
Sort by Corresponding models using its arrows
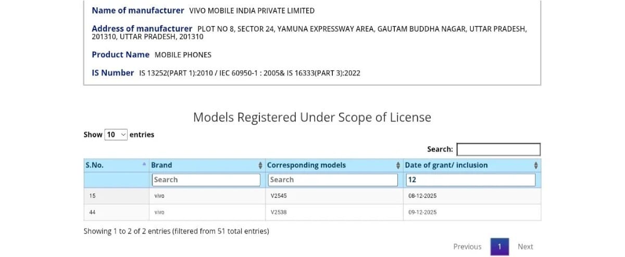pos(398,165)
